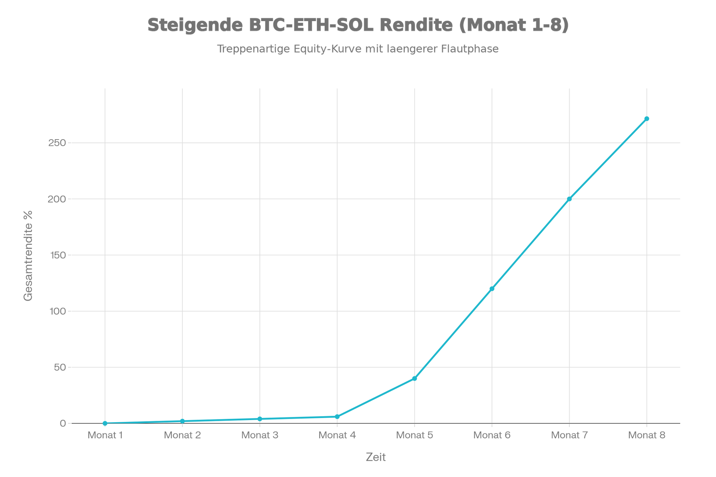Click the Monat 1 x-axis label

click(x=105, y=435)
